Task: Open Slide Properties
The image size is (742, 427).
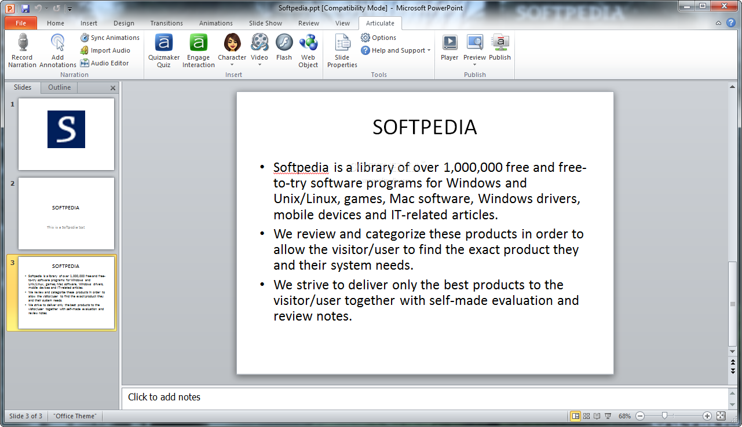Action: [x=342, y=51]
